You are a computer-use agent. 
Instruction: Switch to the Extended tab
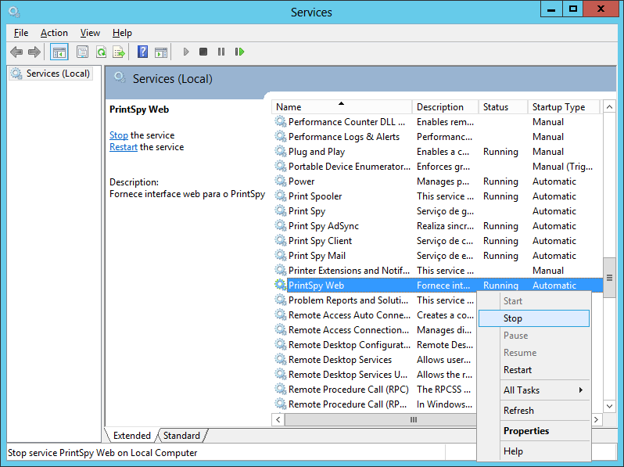132,436
